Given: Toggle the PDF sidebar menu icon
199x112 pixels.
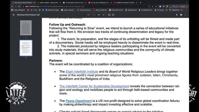Looking at the screenshot, I should coord(13,15).
